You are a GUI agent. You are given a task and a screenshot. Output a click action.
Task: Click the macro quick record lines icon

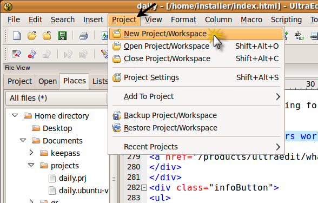[x=16, y=54]
